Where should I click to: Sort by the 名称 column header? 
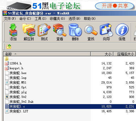(x=47, y=54)
